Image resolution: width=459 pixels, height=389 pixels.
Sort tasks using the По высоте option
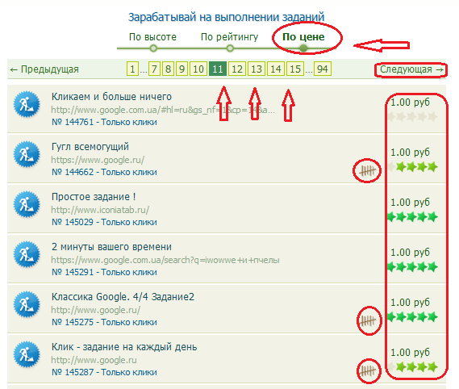pyautogui.click(x=152, y=37)
